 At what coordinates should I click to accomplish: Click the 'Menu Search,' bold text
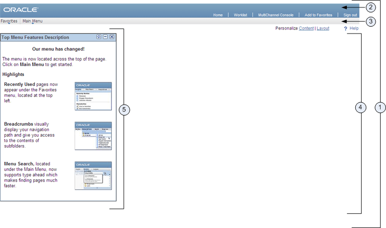(19, 164)
